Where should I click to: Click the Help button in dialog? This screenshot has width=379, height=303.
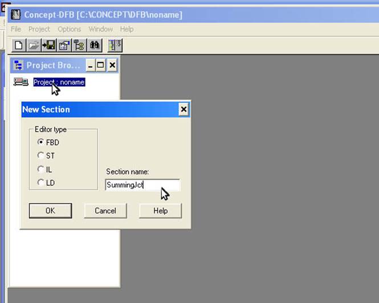(161, 211)
